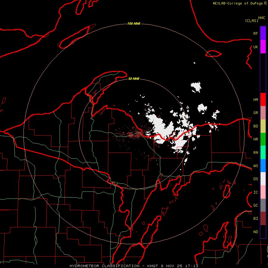Click the "RA" legend label
Viewport: 268px width, 268px height.
pos(255,152)
